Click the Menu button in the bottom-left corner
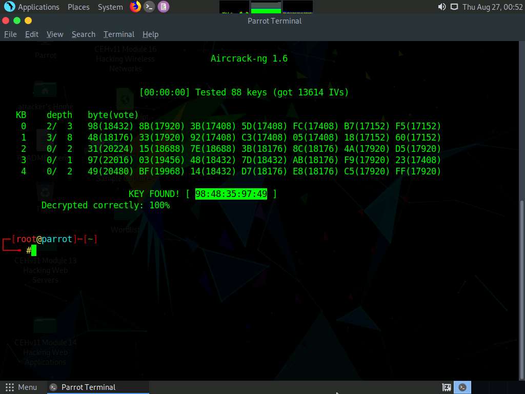 click(22, 387)
